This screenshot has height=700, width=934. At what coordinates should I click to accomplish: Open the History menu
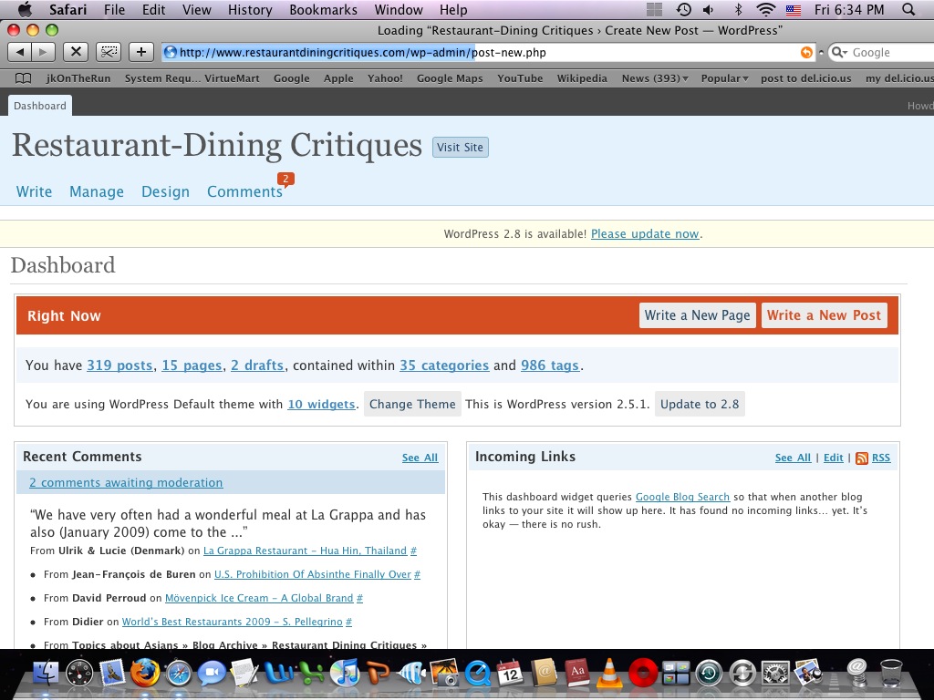(x=250, y=10)
